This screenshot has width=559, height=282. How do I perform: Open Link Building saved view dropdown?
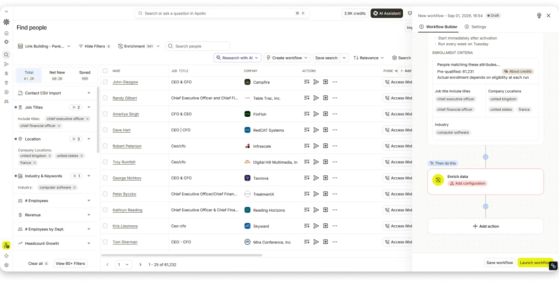(x=44, y=46)
